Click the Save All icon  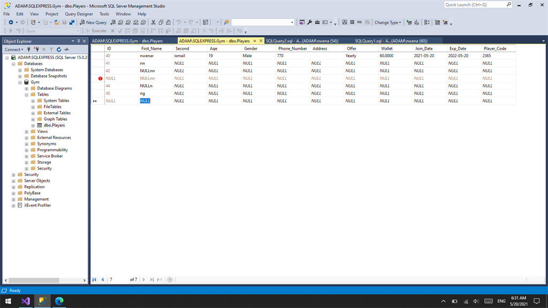pyautogui.click(x=72, y=22)
